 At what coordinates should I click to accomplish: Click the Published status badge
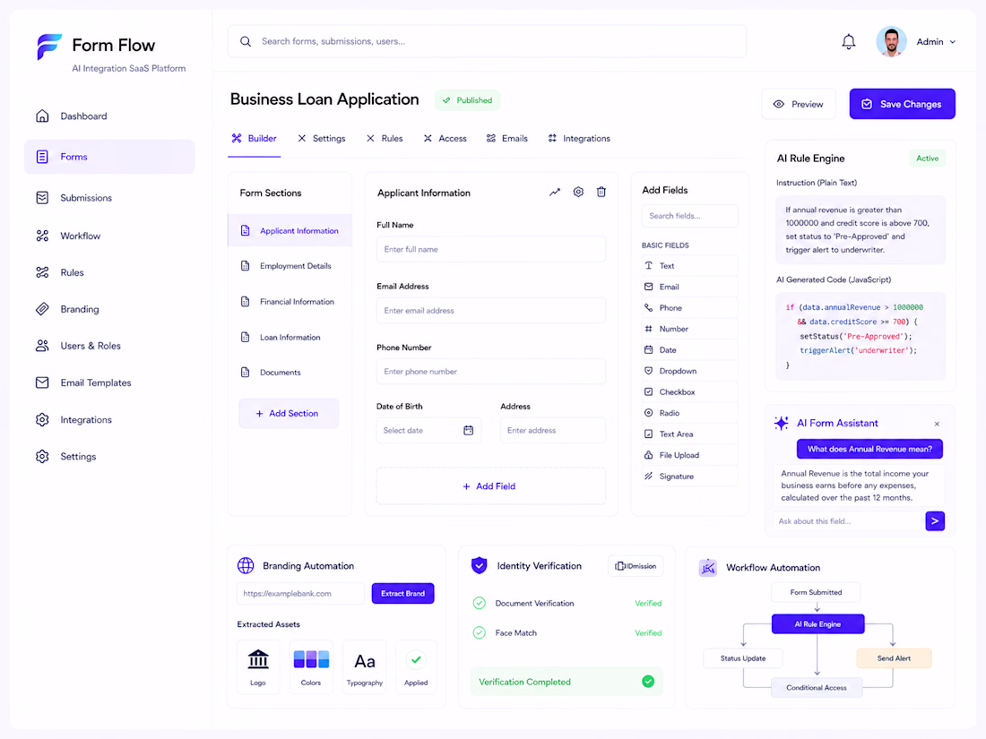click(x=467, y=100)
